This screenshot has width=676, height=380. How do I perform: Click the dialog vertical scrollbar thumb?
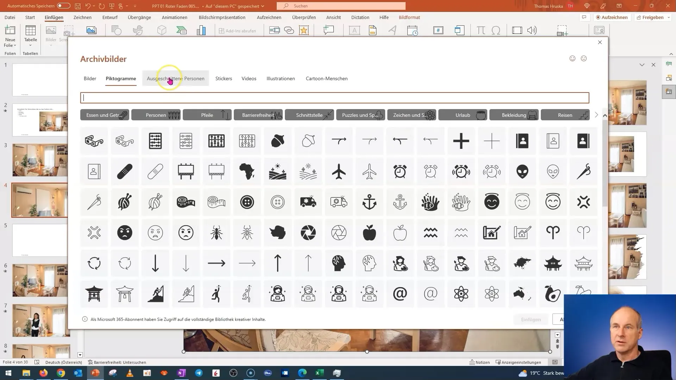click(605, 164)
